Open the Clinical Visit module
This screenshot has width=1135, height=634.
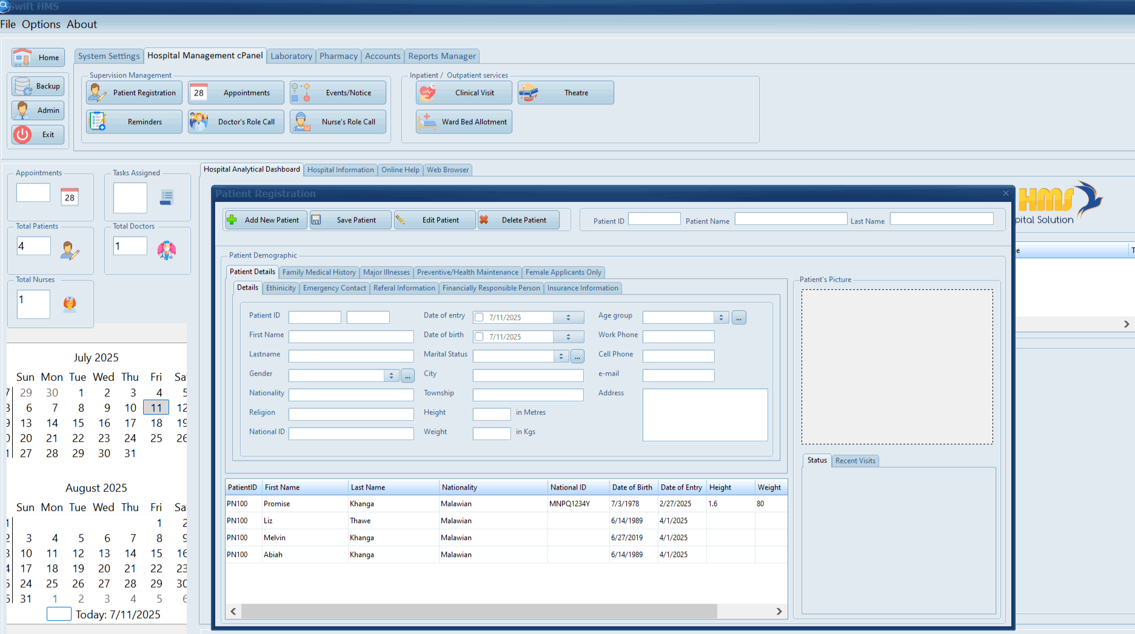tap(463, 92)
